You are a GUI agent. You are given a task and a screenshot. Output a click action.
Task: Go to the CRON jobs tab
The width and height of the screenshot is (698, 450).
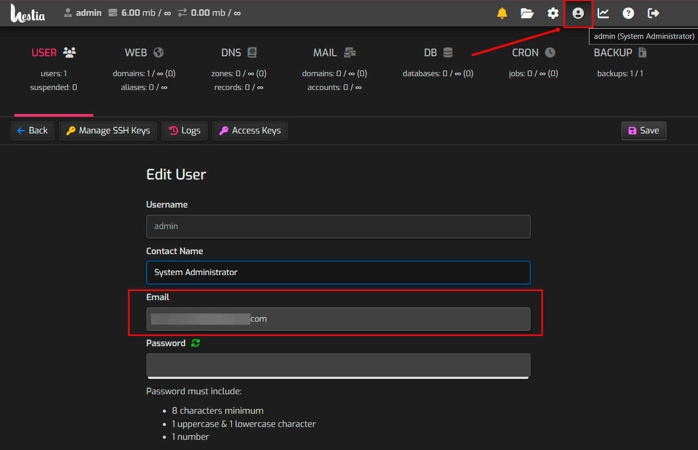(533, 53)
